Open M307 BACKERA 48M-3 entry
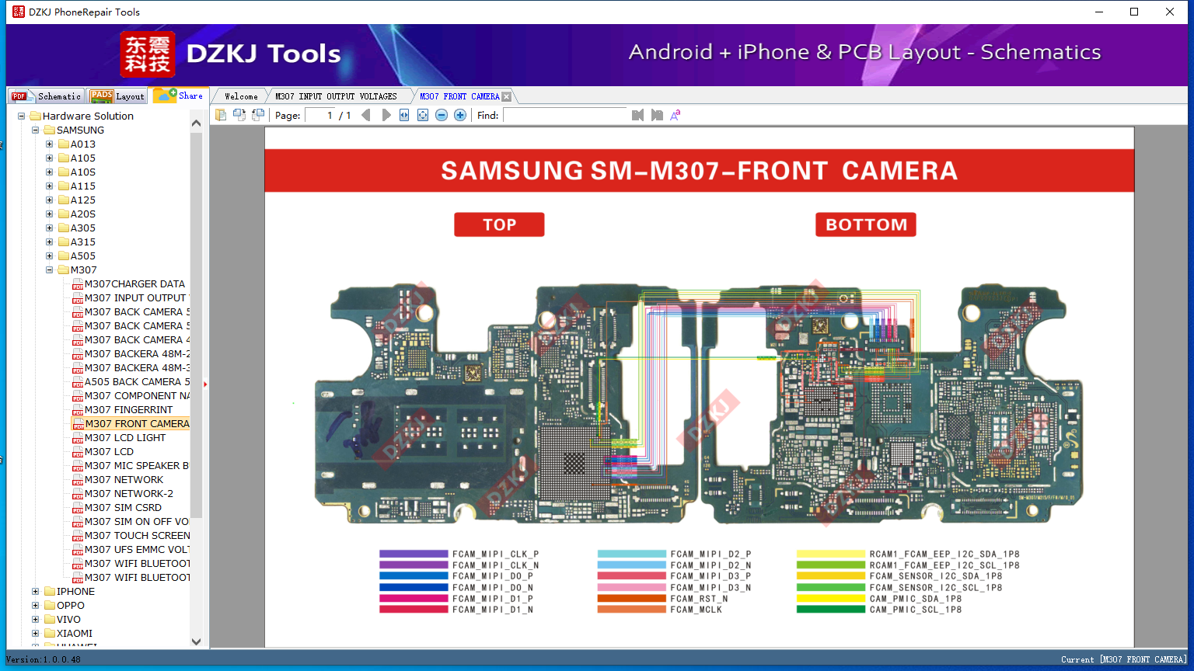 pos(138,368)
